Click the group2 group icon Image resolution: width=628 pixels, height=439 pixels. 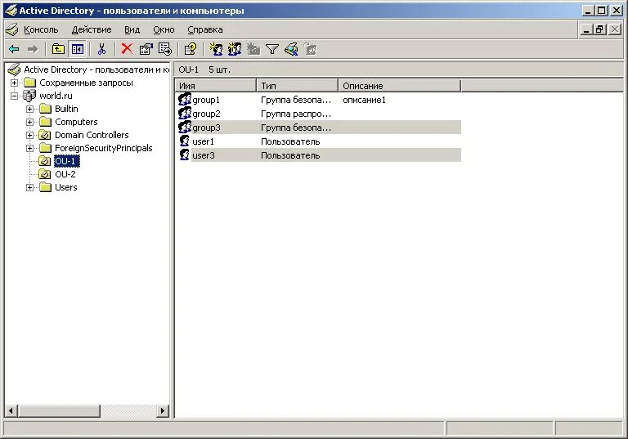click(185, 114)
